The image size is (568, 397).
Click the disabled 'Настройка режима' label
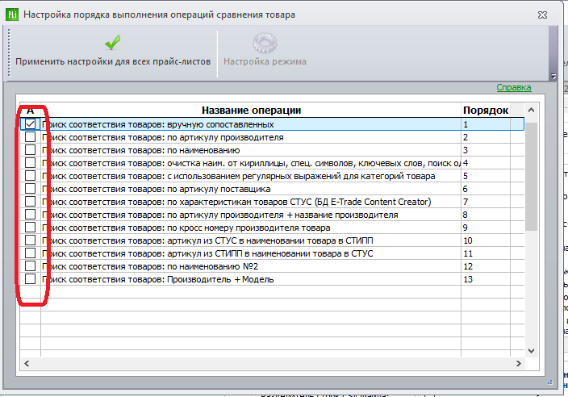(x=265, y=61)
